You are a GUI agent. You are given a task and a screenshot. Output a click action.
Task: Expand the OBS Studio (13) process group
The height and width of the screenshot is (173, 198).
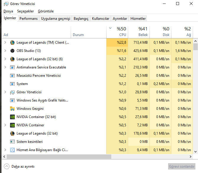(5, 51)
